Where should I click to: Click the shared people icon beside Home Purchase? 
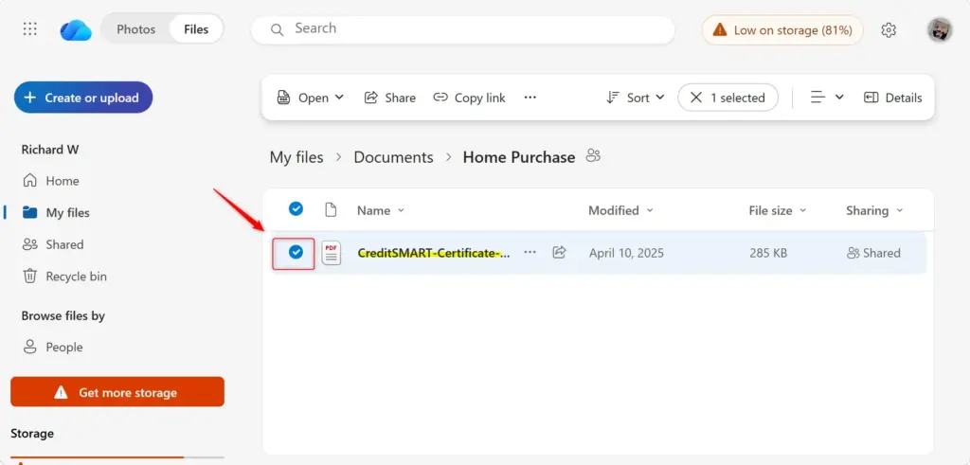point(593,156)
